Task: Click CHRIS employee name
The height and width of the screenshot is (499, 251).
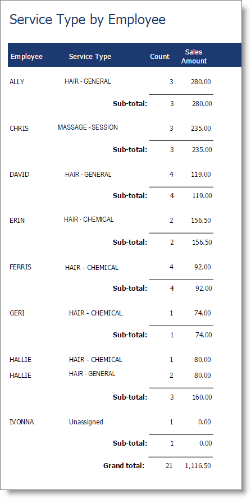Action: (x=19, y=129)
